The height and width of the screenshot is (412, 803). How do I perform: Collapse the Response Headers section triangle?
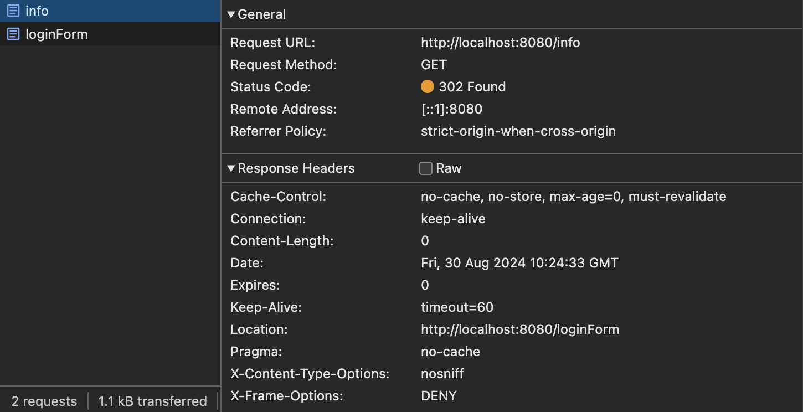coord(231,169)
